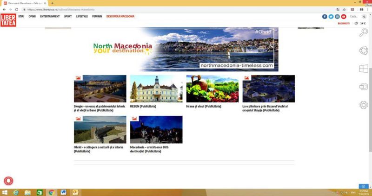Click the site search input field
The width and height of the screenshot is (372, 196).
point(355,17)
